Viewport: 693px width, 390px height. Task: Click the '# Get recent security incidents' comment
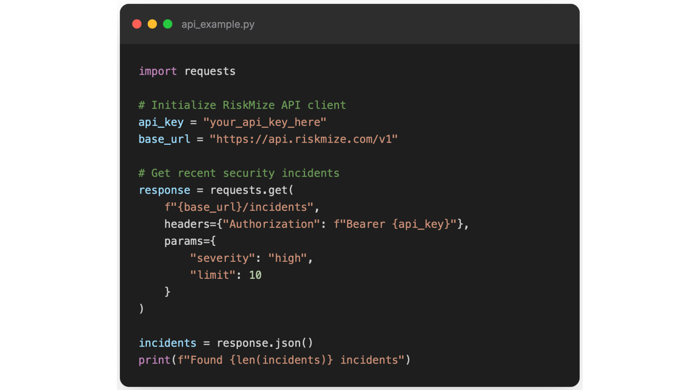point(239,173)
